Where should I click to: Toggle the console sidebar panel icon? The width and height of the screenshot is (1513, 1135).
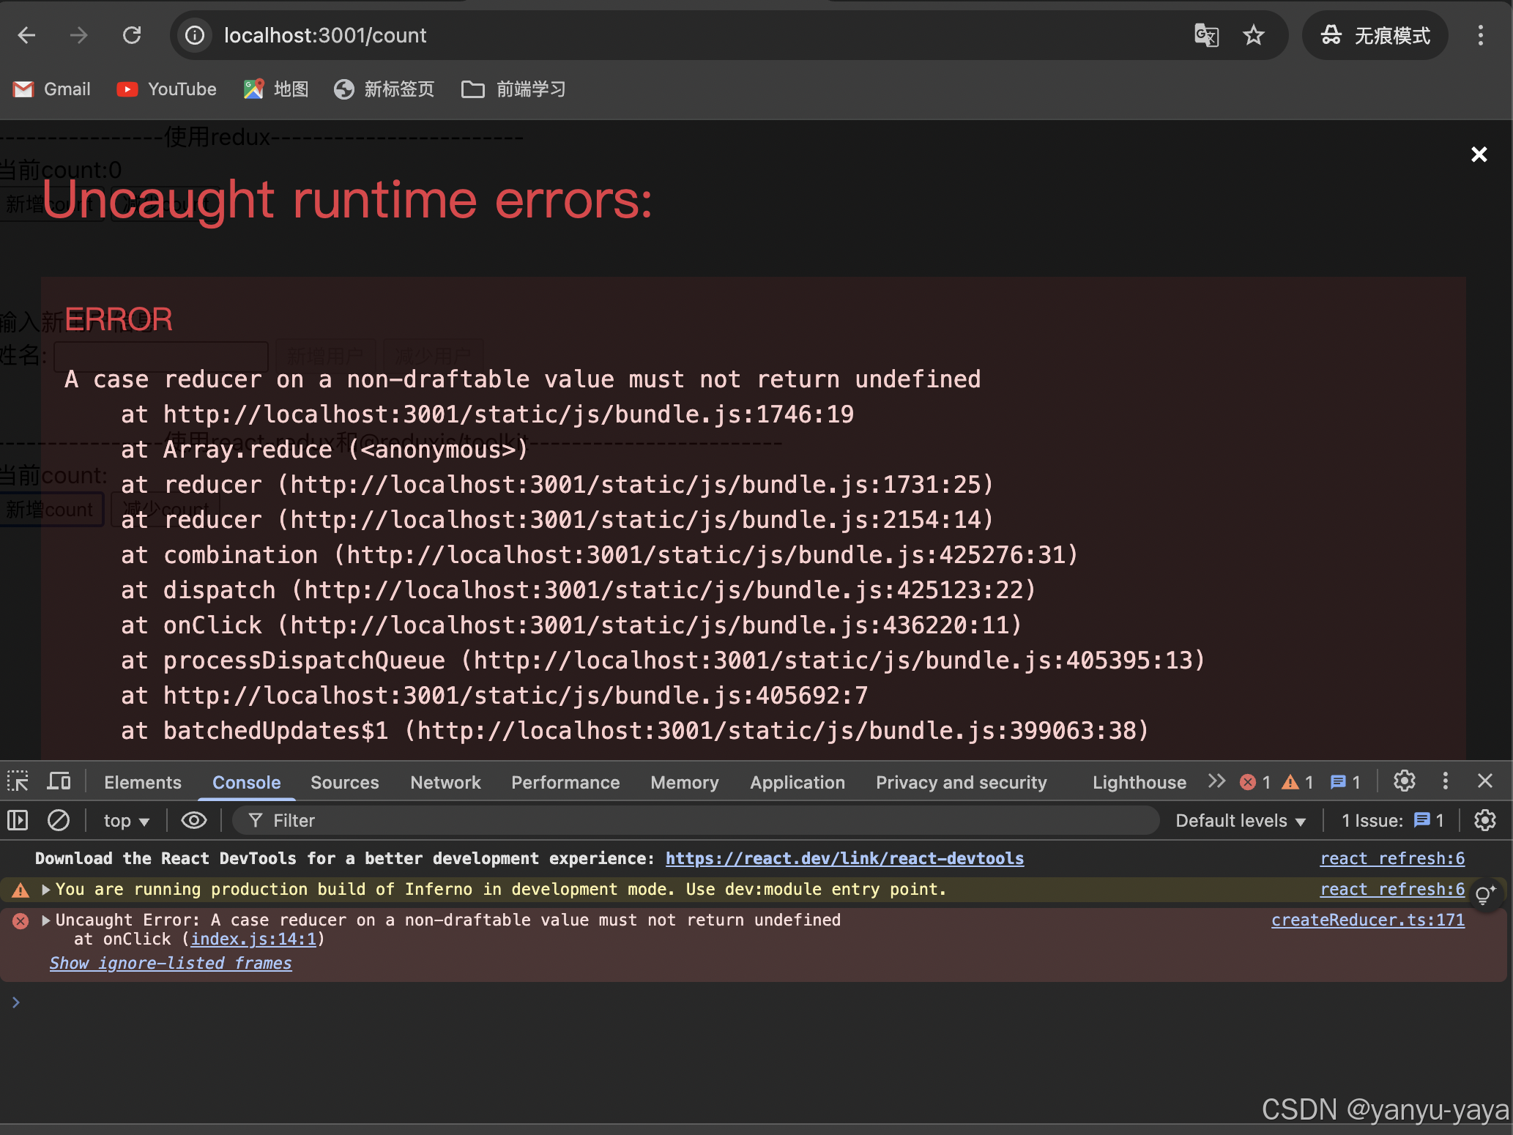[x=18, y=820]
